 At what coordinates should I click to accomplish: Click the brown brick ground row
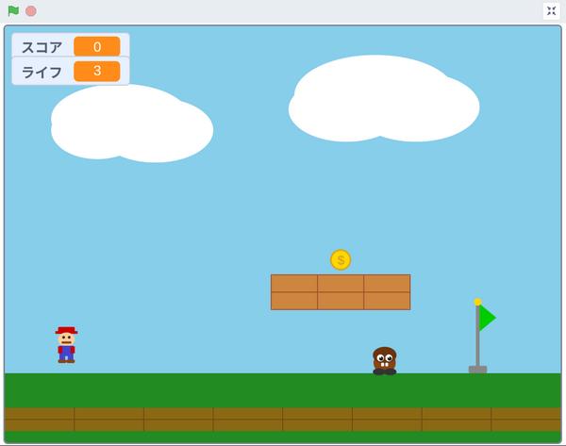tap(283, 419)
